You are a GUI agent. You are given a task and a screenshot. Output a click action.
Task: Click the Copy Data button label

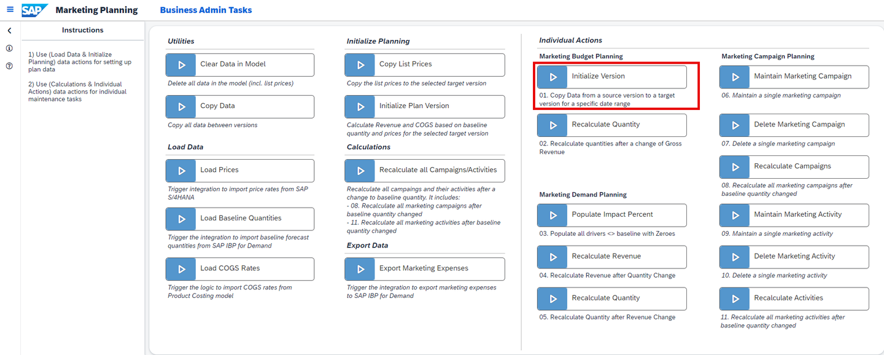[x=217, y=106]
